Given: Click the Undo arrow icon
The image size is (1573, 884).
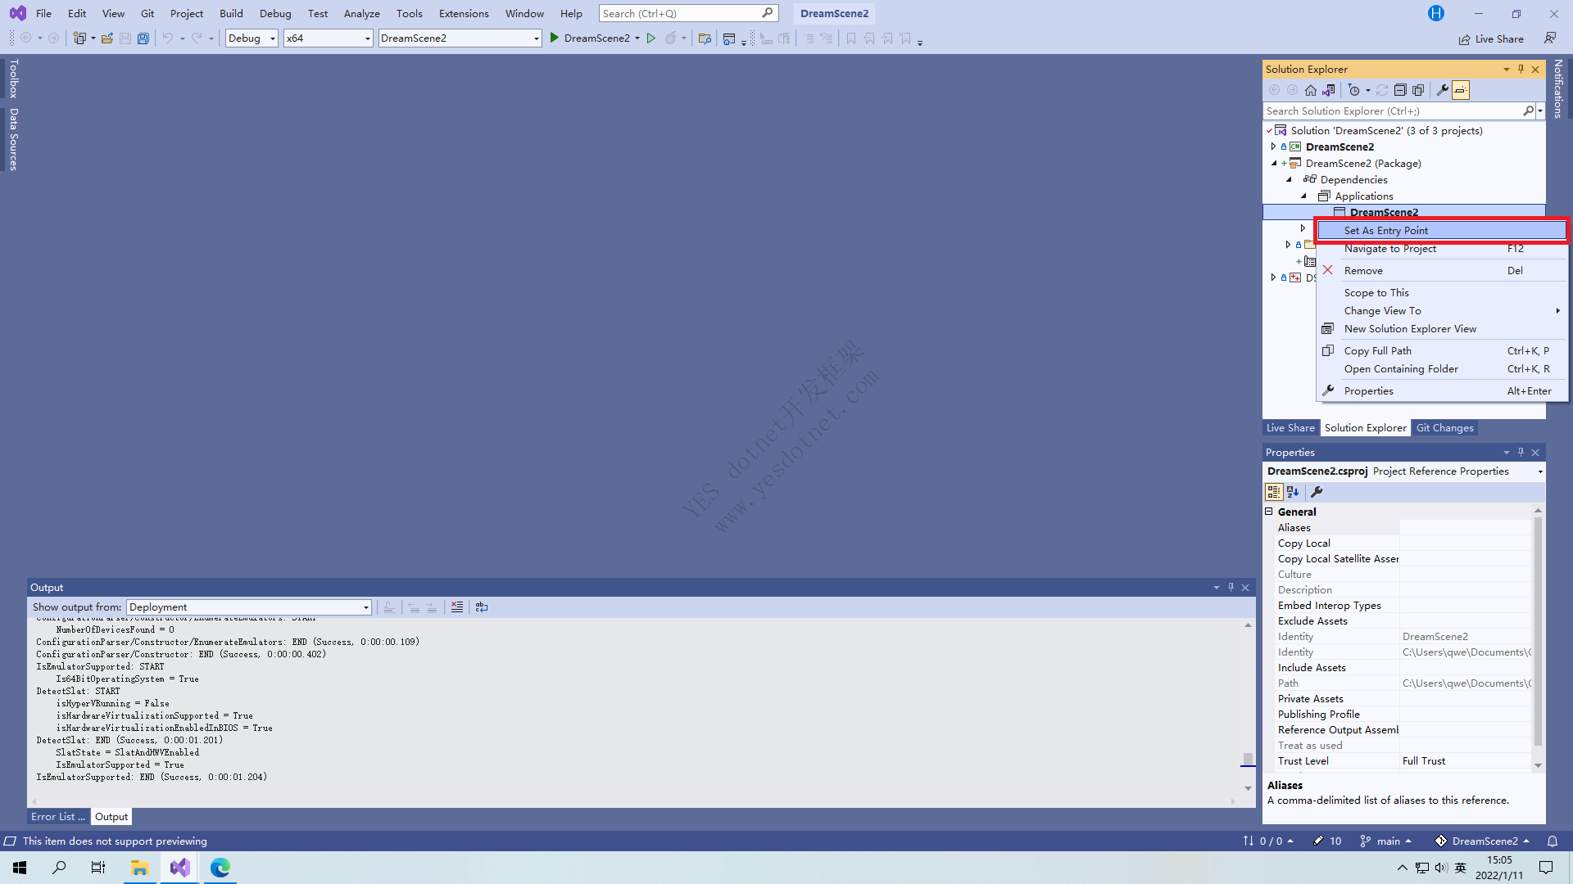Looking at the screenshot, I should click(x=167, y=38).
